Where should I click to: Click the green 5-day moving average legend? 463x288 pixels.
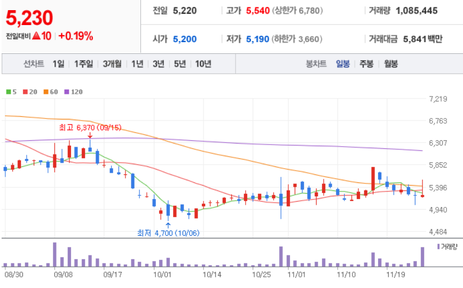pyautogui.click(x=11, y=92)
